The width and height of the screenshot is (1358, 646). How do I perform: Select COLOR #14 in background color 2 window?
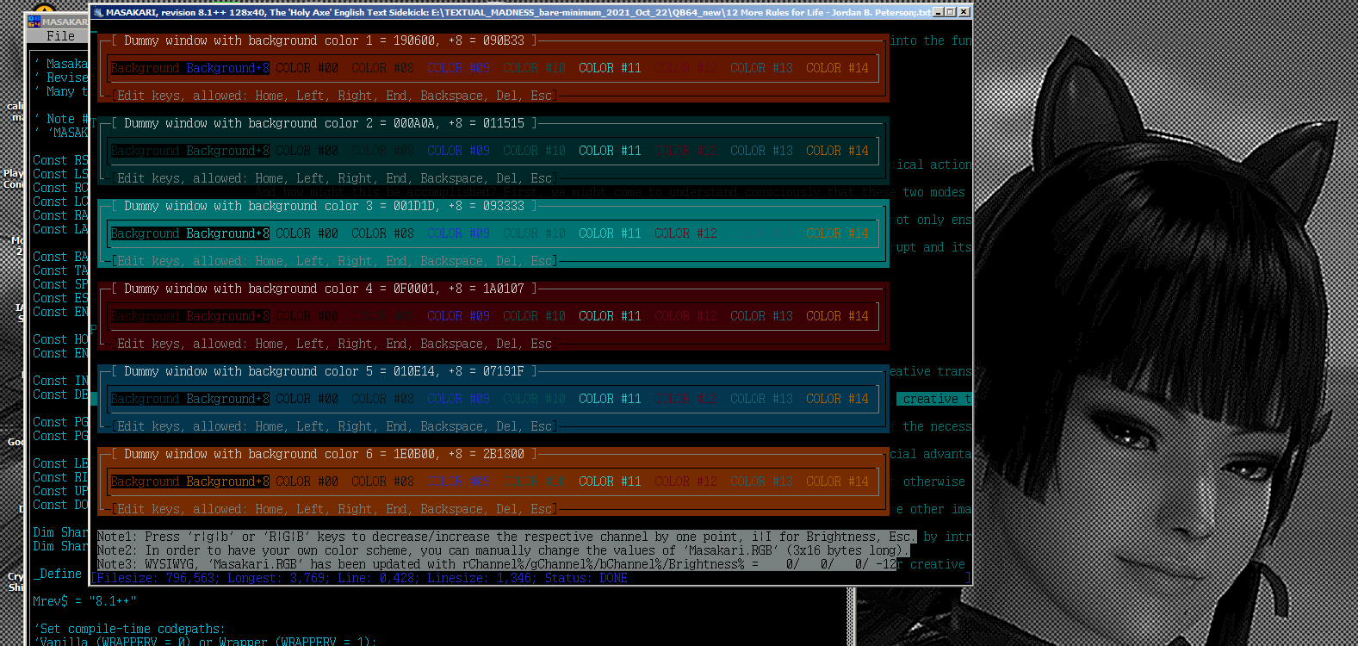[x=837, y=151]
